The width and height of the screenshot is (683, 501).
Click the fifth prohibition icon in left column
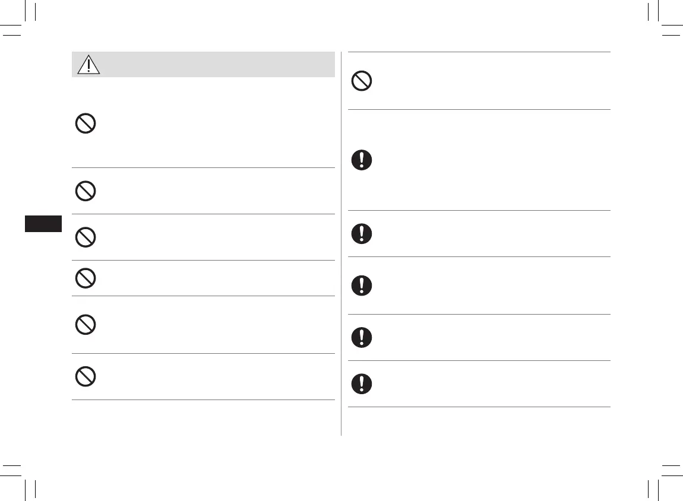[x=86, y=324]
